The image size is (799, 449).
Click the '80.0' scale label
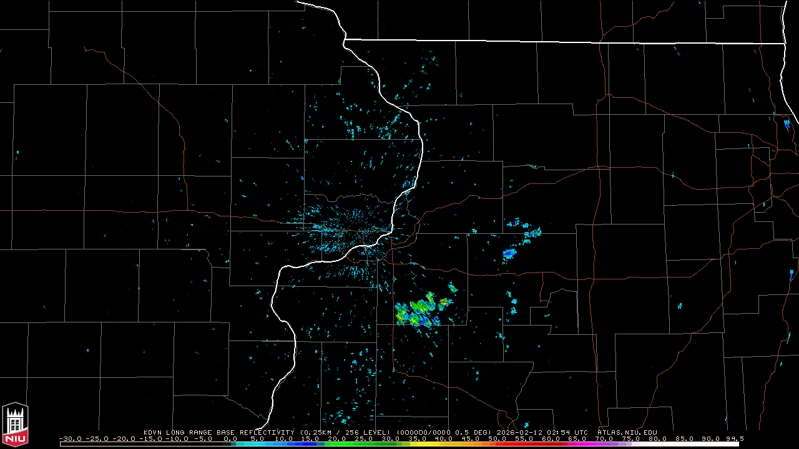[x=659, y=438]
